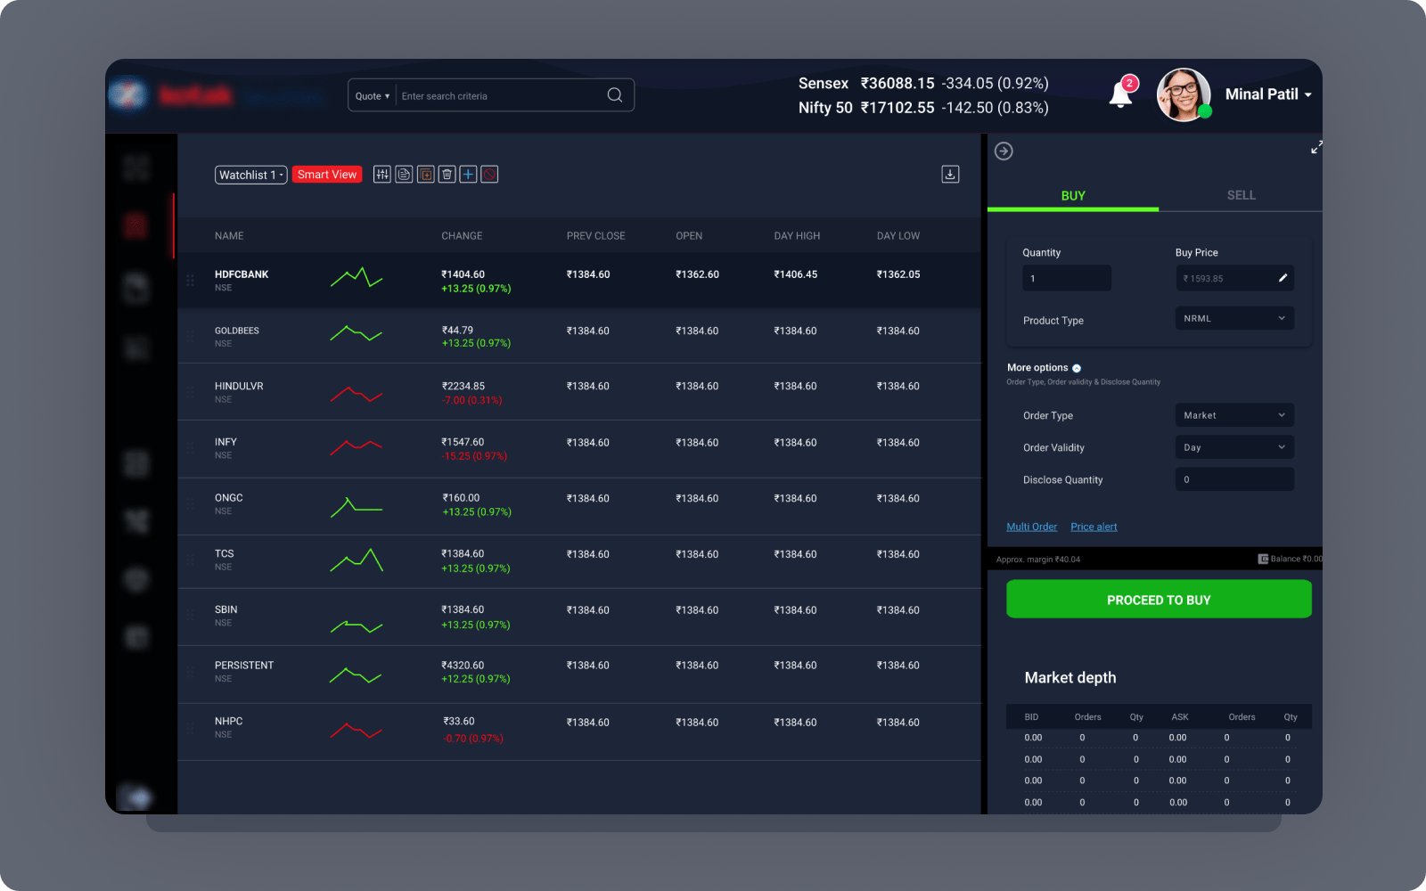This screenshot has width=1426, height=891.
Task: Open the Watchlist 1 dropdown
Action: [251, 175]
